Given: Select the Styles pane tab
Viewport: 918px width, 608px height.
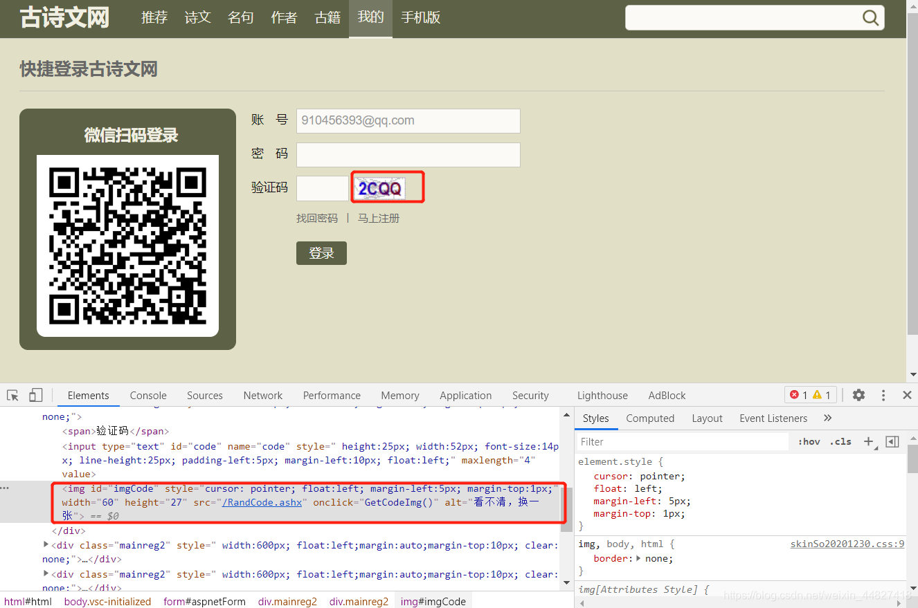Looking at the screenshot, I should (x=595, y=418).
